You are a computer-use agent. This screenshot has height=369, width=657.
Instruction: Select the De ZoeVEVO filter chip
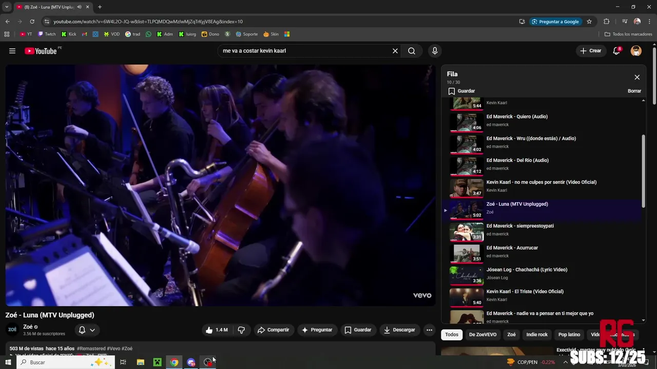[x=482, y=335]
